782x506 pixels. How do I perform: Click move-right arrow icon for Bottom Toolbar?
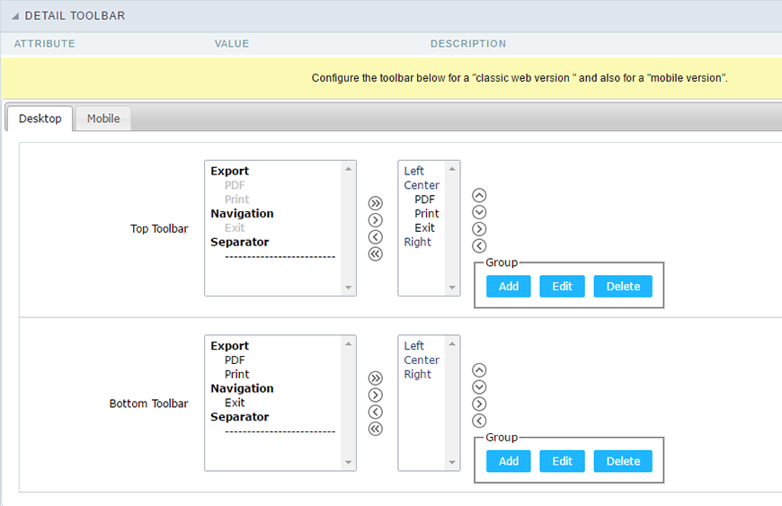tap(479, 404)
